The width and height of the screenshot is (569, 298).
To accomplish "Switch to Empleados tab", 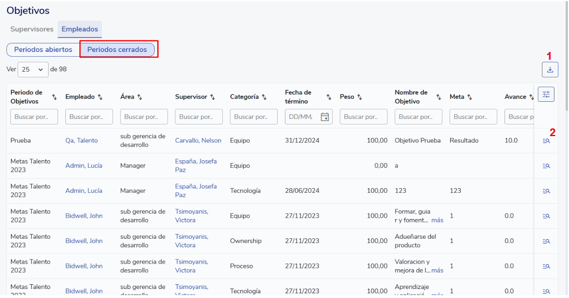I will 80,29.
